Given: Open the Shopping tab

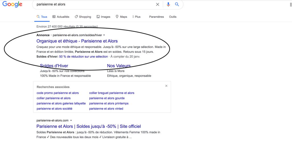Looking at the screenshot, I should [x=83, y=17].
